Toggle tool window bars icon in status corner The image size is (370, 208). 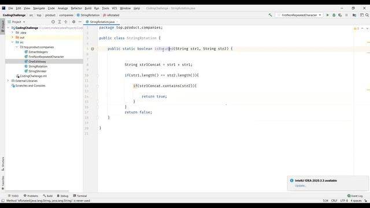pyautogui.click(x=3, y=200)
